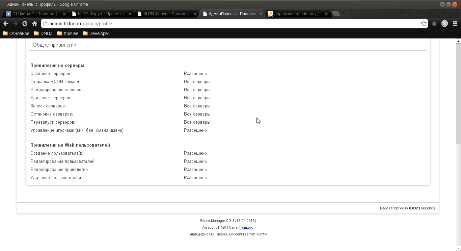
Task: Open the hldm.org link in the footer
Action: [246, 227]
